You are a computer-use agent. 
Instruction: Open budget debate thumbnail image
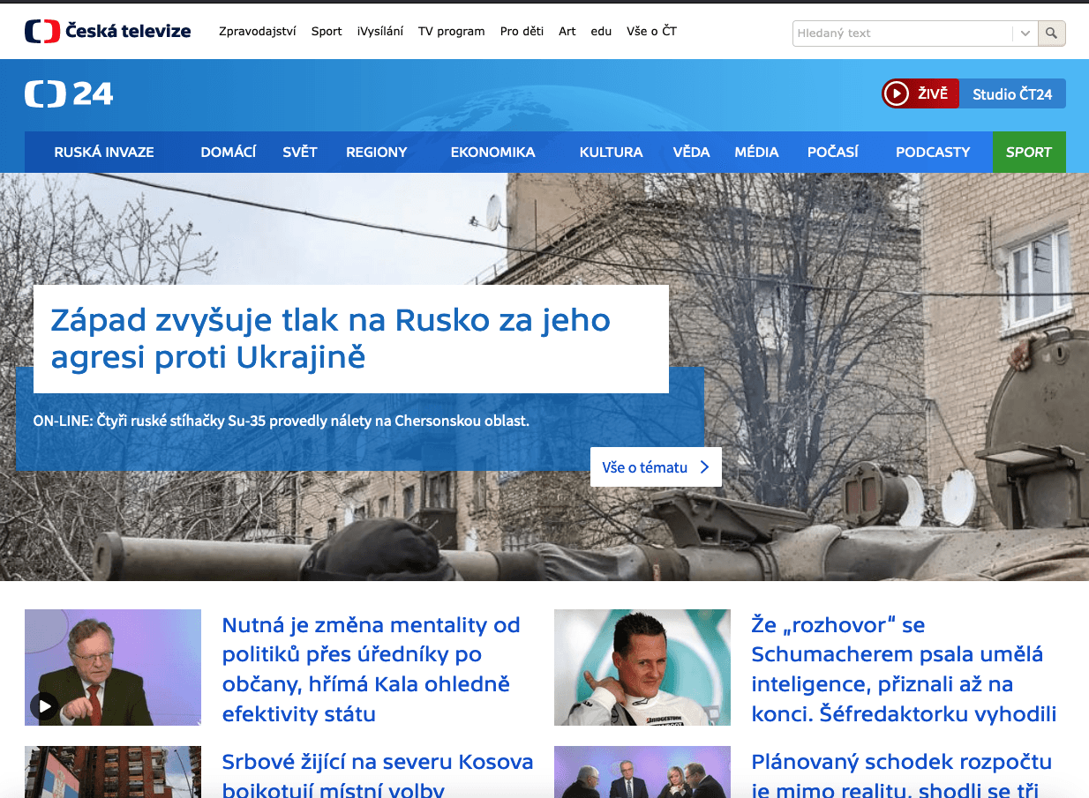click(x=642, y=772)
